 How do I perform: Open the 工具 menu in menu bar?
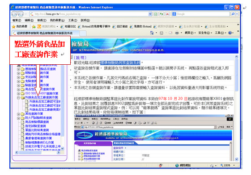pyautogui.click(x=72, y=20)
